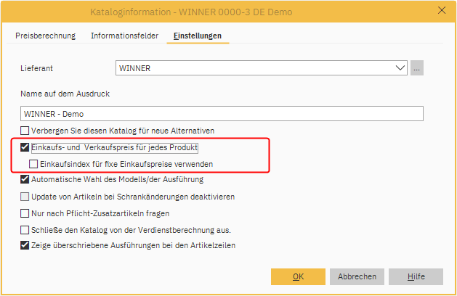
Task: Expand the Lieferant dropdown arrow
Action: click(400, 68)
